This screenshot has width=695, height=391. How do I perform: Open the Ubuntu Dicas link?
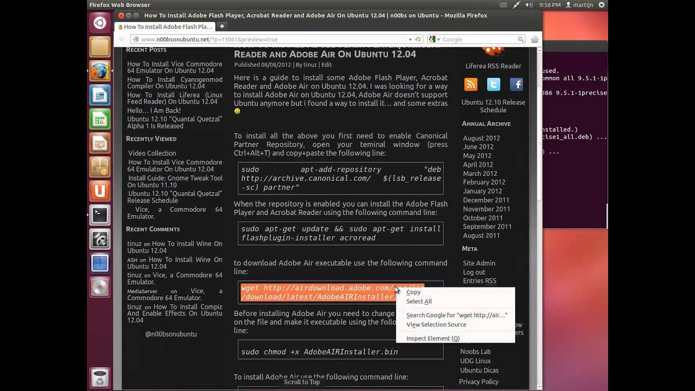pyautogui.click(x=479, y=370)
